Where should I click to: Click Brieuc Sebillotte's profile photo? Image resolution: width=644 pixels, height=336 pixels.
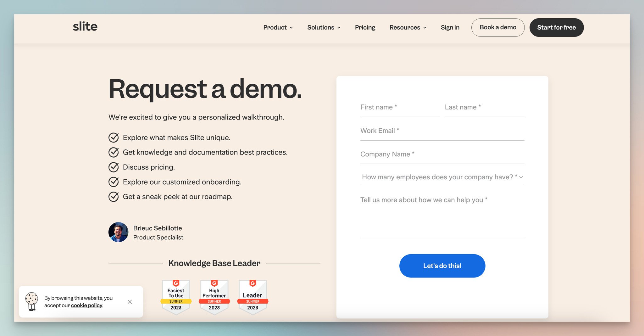click(118, 232)
